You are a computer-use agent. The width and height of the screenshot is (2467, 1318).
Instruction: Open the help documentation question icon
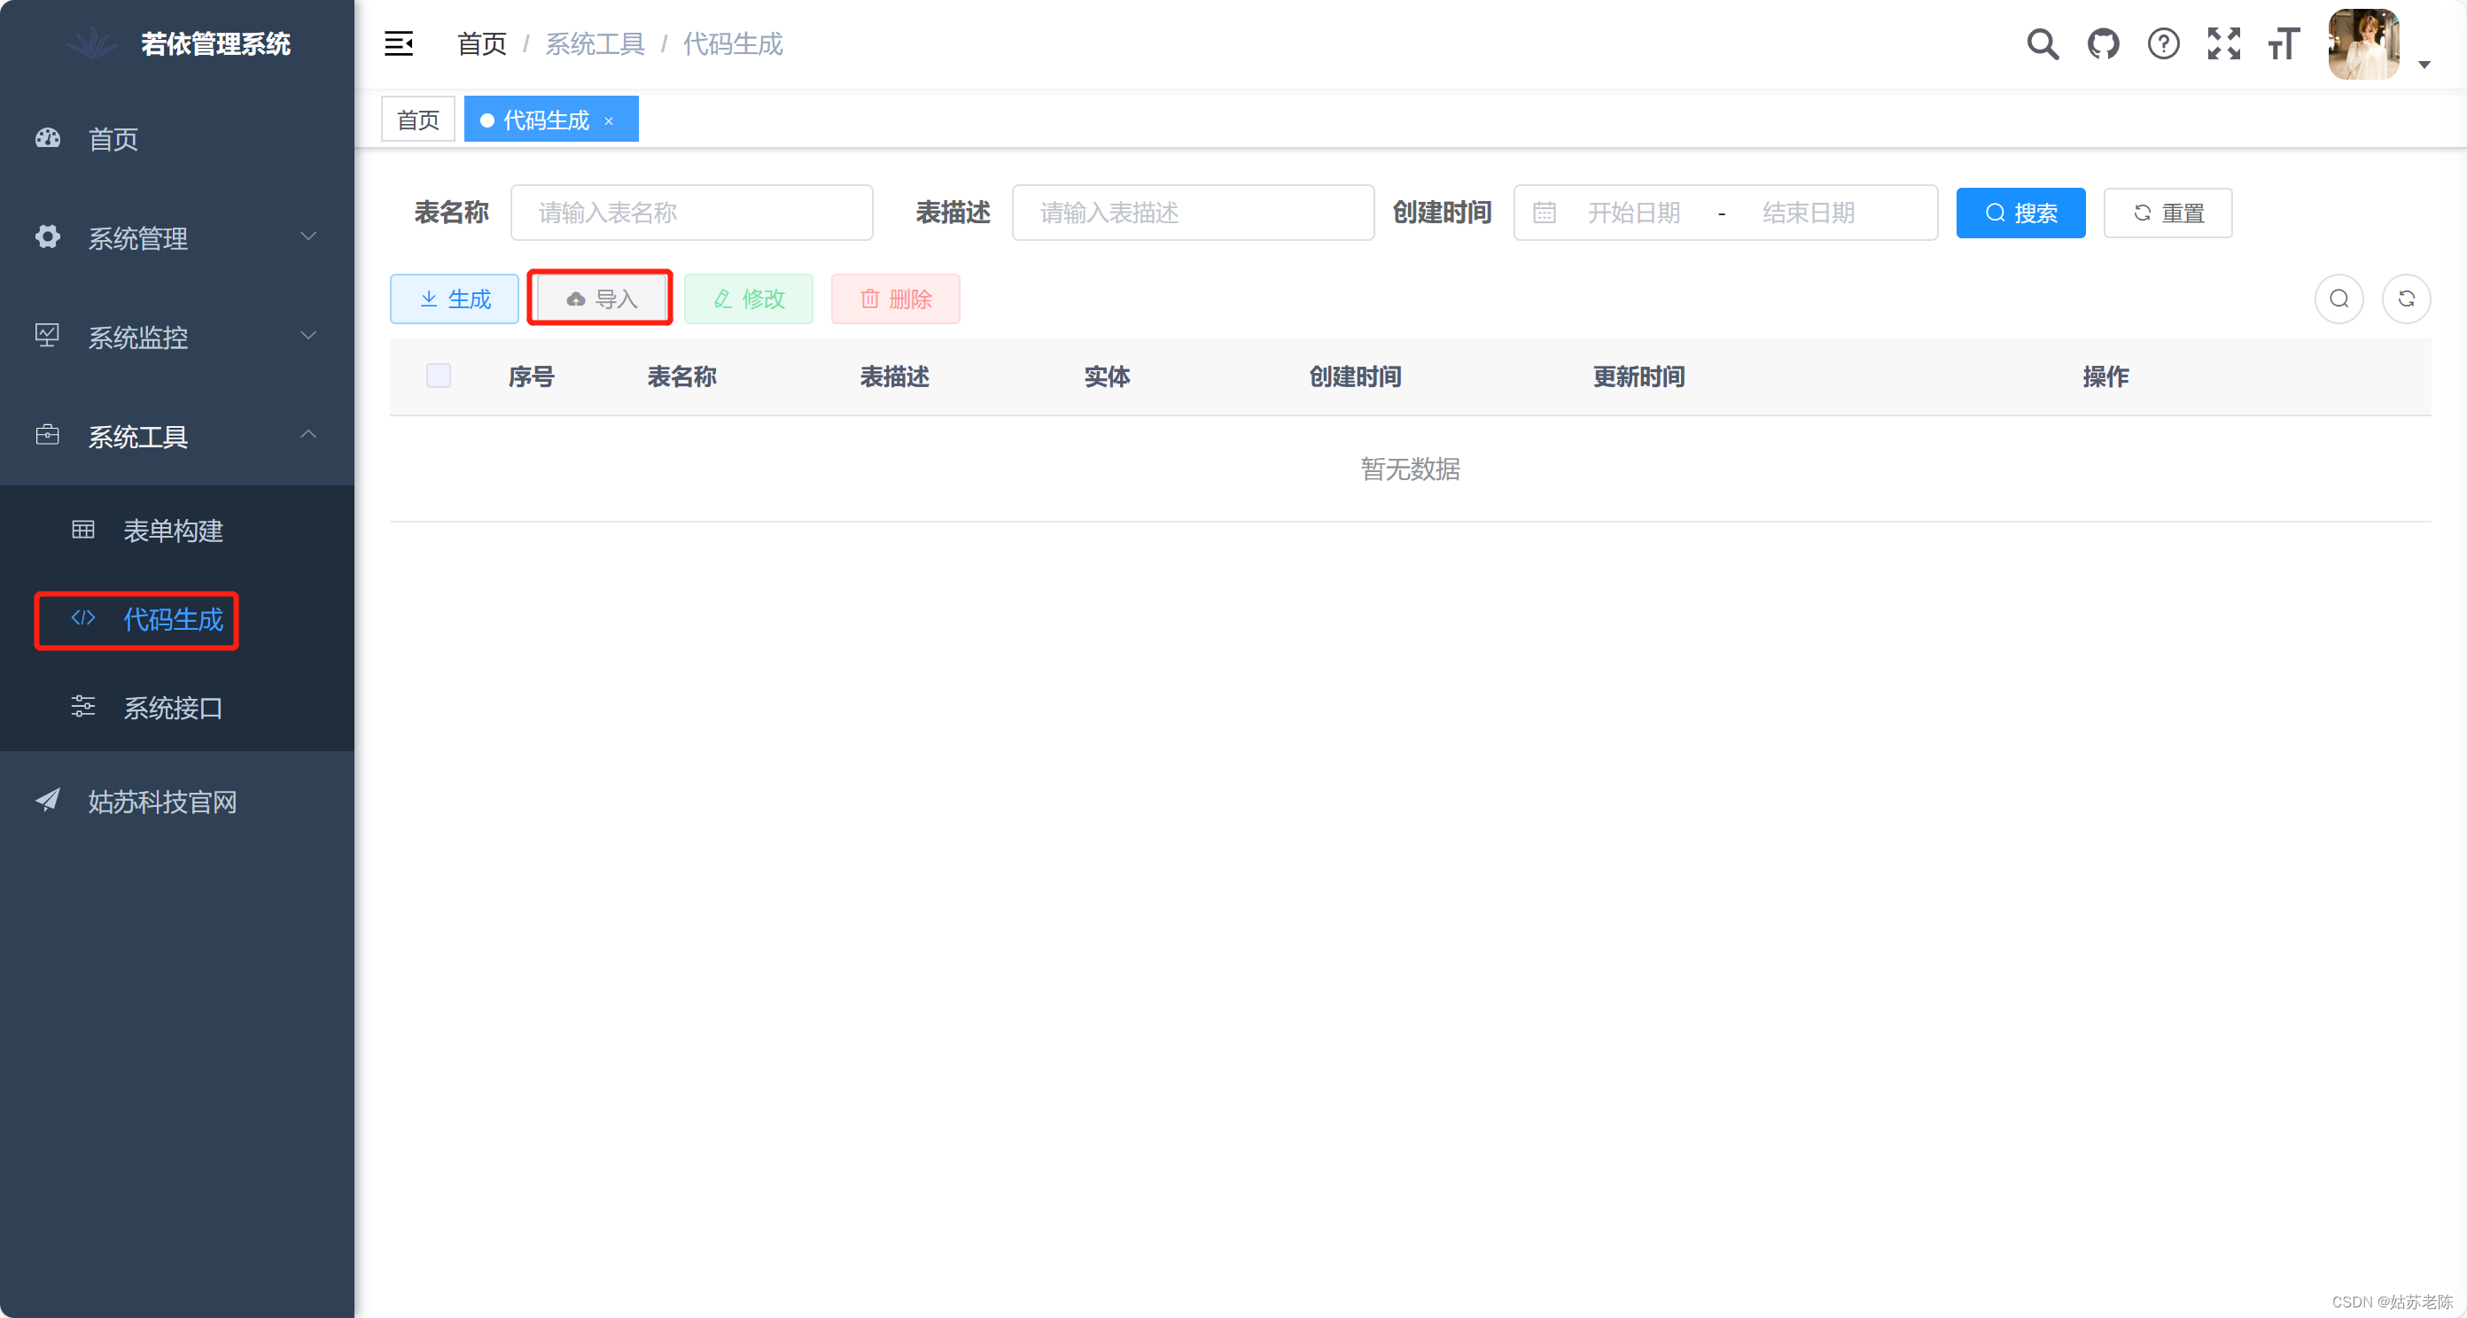[x=2163, y=44]
